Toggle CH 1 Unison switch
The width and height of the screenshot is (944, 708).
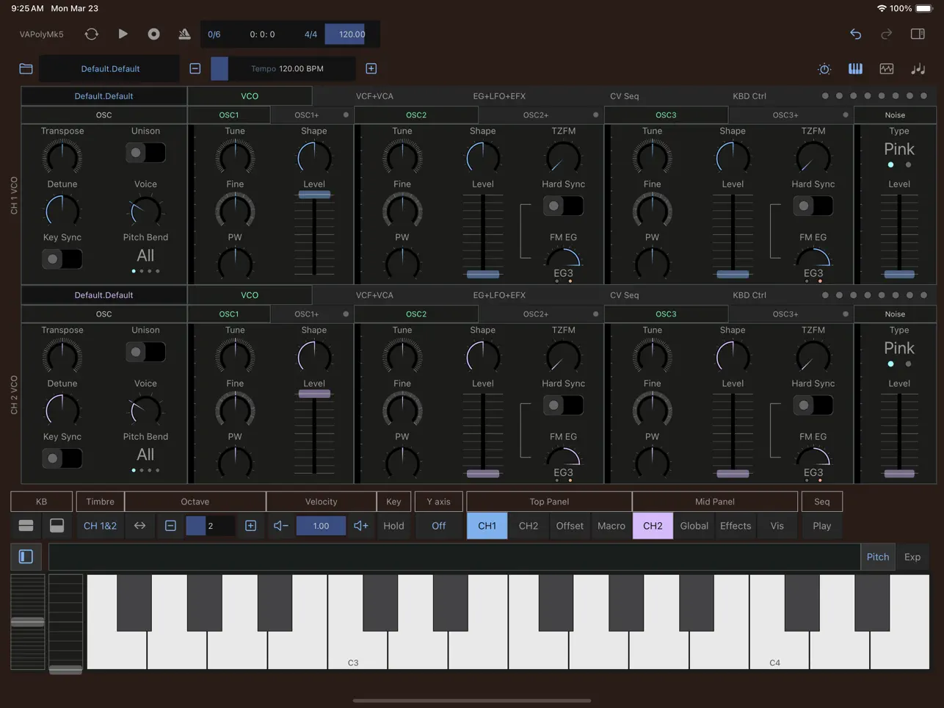(145, 153)
